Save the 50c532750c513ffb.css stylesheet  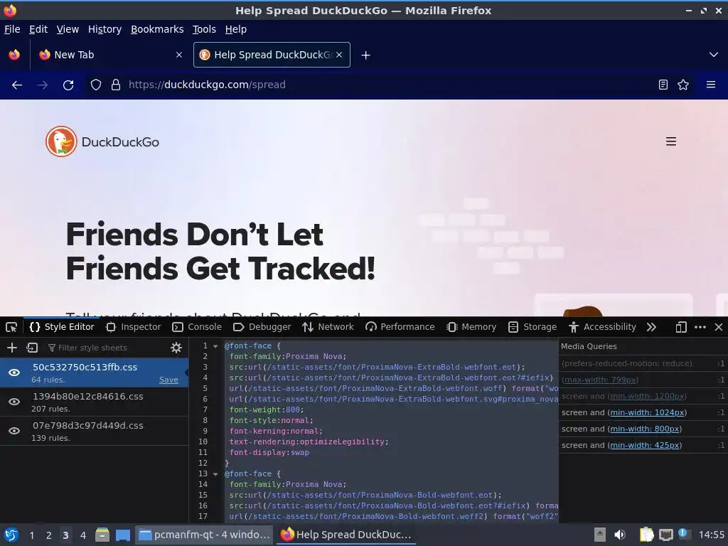tap(168, 380)
